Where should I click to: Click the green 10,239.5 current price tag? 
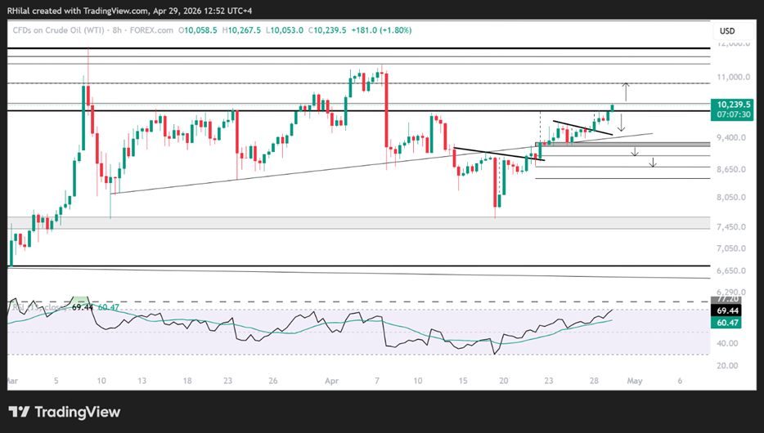click(735, 104)
